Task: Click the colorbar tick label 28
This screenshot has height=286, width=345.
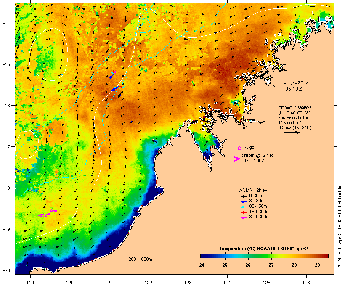Action: (294, 265)
